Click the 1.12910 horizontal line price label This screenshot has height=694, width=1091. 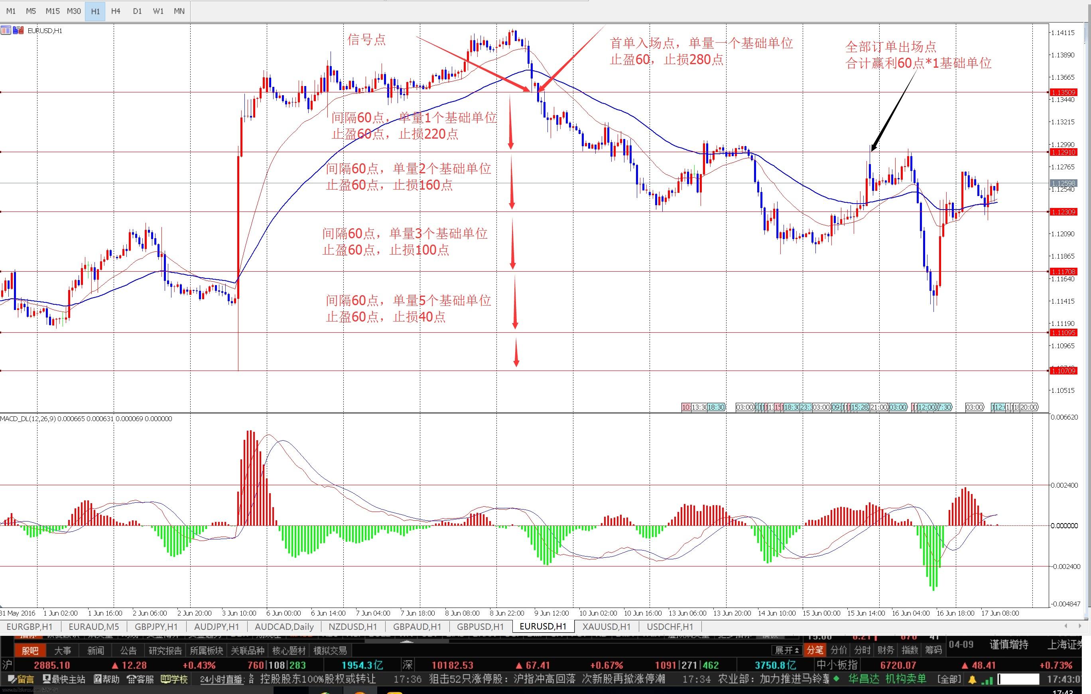coord(1063,152)
